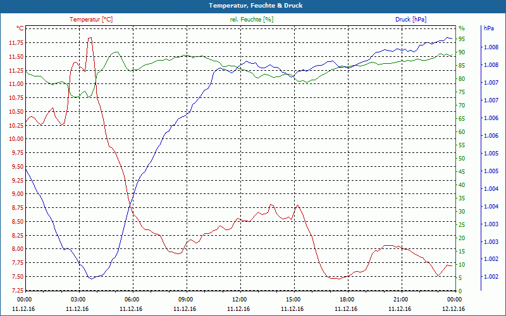Click temperature axis value 9,25

18,180
